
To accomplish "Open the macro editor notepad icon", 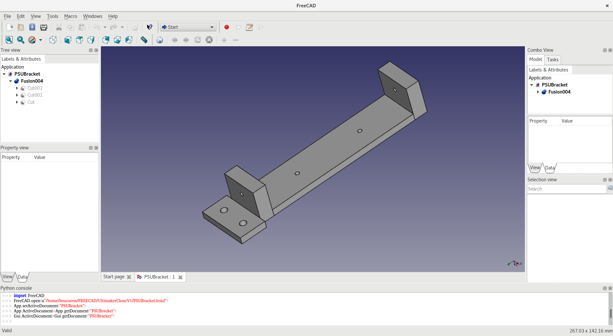I will coord(249,27).
